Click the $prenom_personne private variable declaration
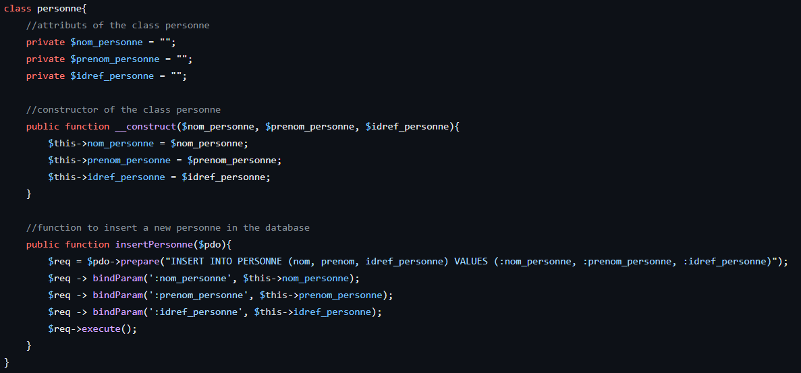 [115, 59]
